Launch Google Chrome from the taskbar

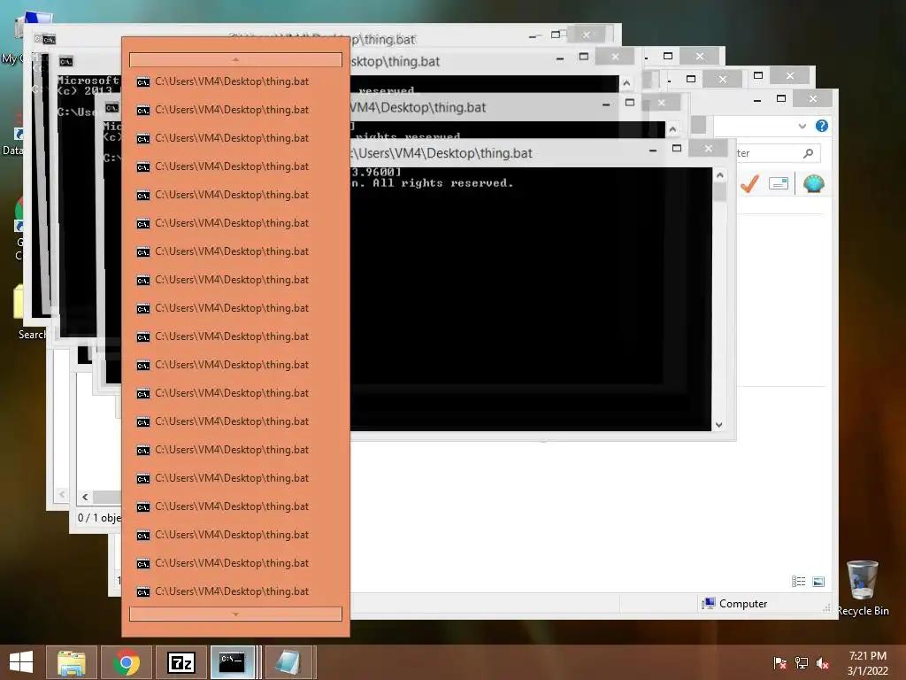click(127, 662)
